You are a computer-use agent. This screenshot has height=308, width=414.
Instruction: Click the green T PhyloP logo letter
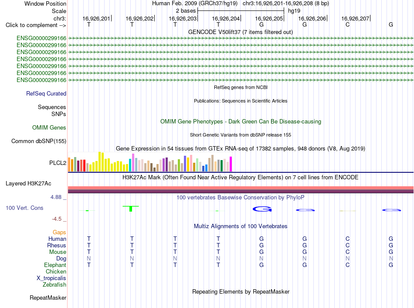tap(131, 209)
